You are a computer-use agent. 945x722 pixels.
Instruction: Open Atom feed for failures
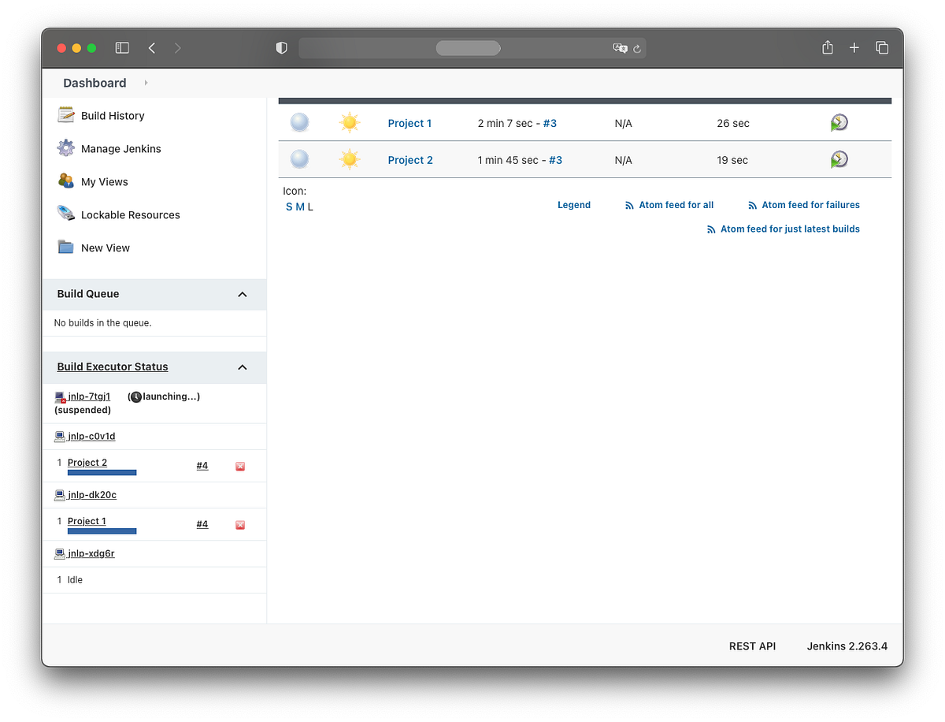pyautogui.click(x=810, y=204)
